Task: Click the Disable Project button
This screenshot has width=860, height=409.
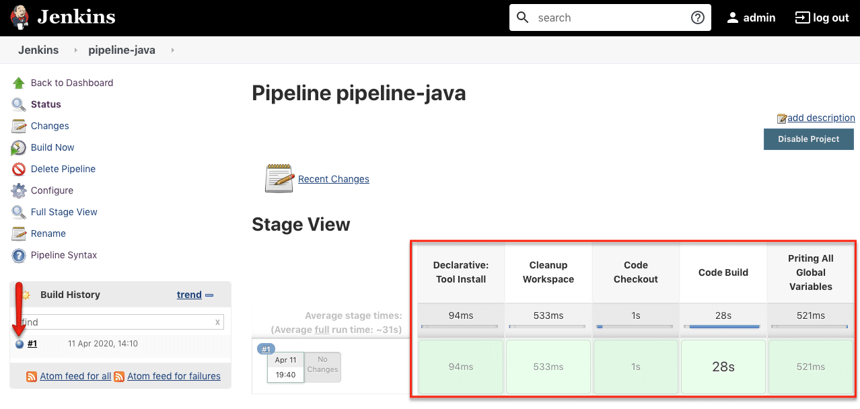Action: coord(808,139)
